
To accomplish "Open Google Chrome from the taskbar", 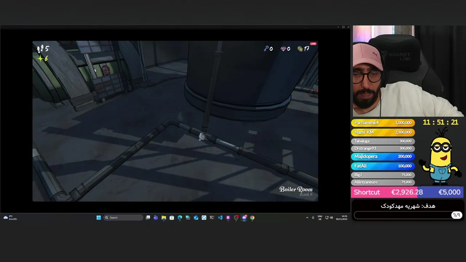I will click(252, 218).
